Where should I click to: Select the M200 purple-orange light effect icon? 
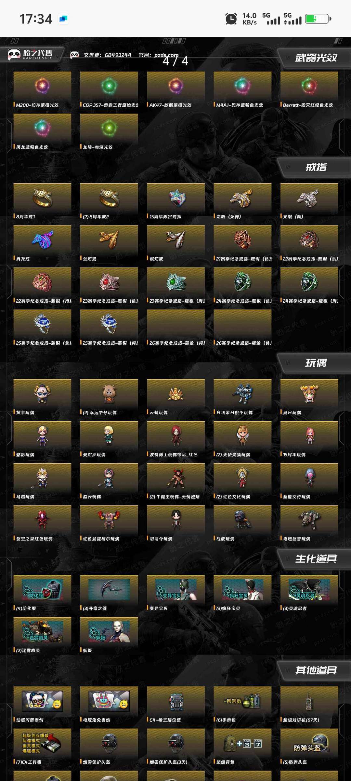42,86
